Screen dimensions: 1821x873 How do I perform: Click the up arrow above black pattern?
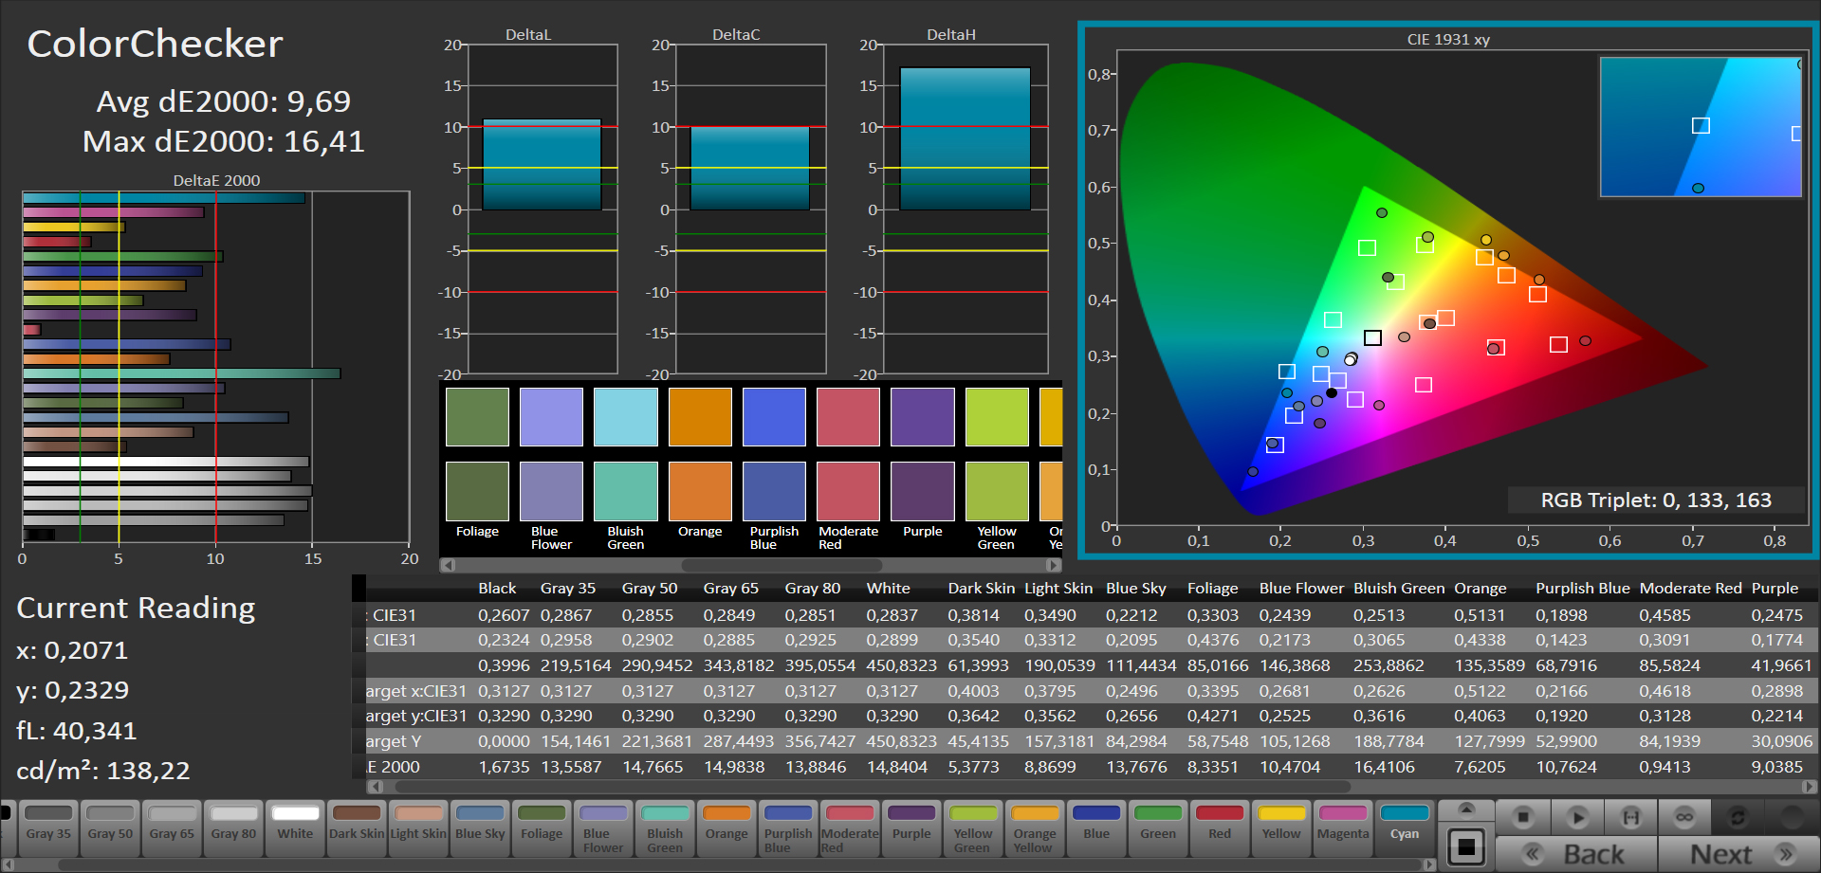coord(1466,809)
